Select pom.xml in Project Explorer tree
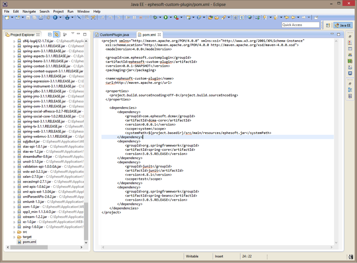 click(29, 242)
